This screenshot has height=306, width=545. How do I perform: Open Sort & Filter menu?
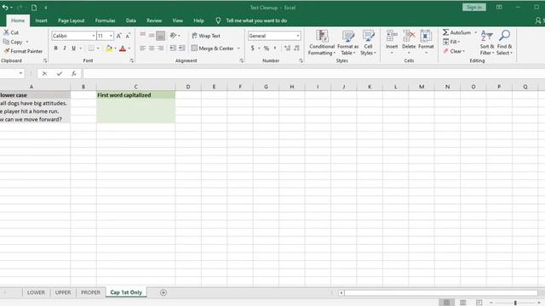[487, 42]
